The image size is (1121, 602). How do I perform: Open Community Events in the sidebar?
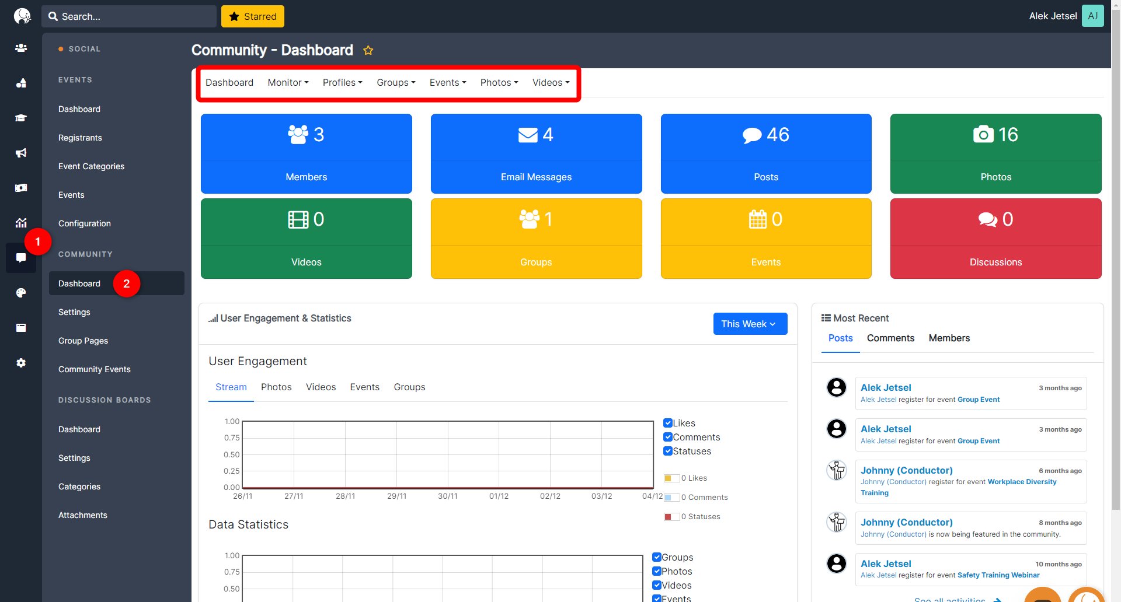coord(94,369)
